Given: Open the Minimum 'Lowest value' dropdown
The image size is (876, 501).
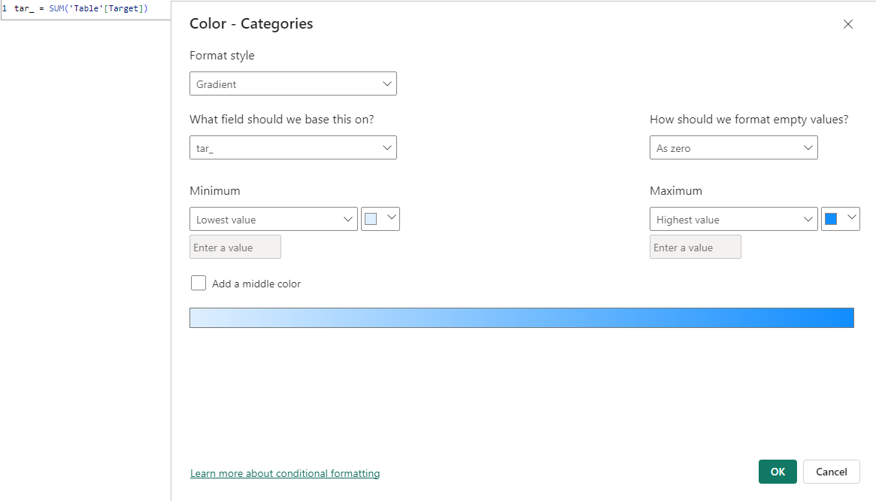Looking at the screenshot, I should click(x=273, y=219).
